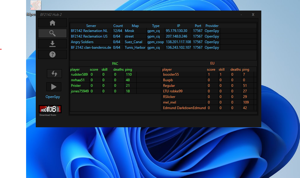Click the IP address 136.243.102.107
300x178 pixels.
pyautogui.click(x=178, y=47)
